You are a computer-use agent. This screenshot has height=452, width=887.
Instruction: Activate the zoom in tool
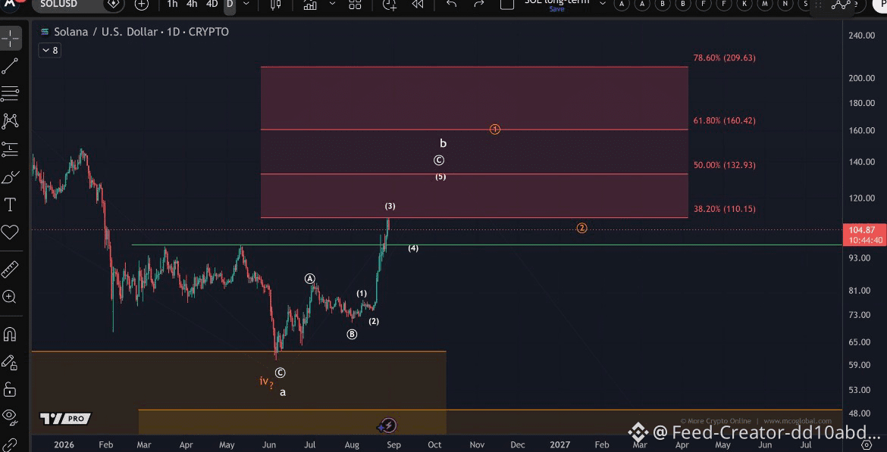coord(10,297)
